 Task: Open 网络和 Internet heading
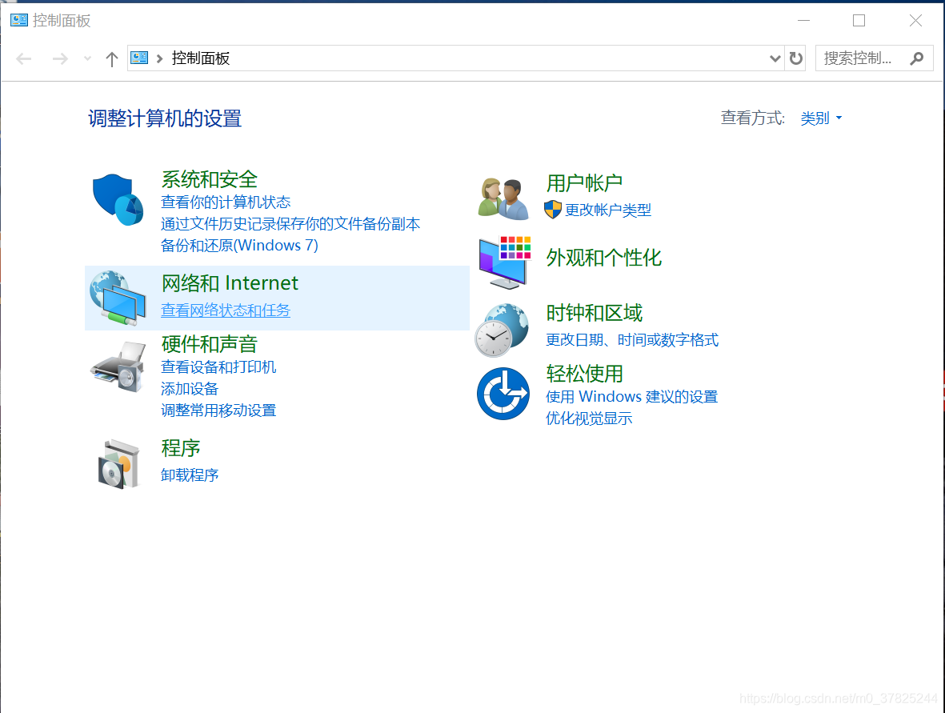230,282
